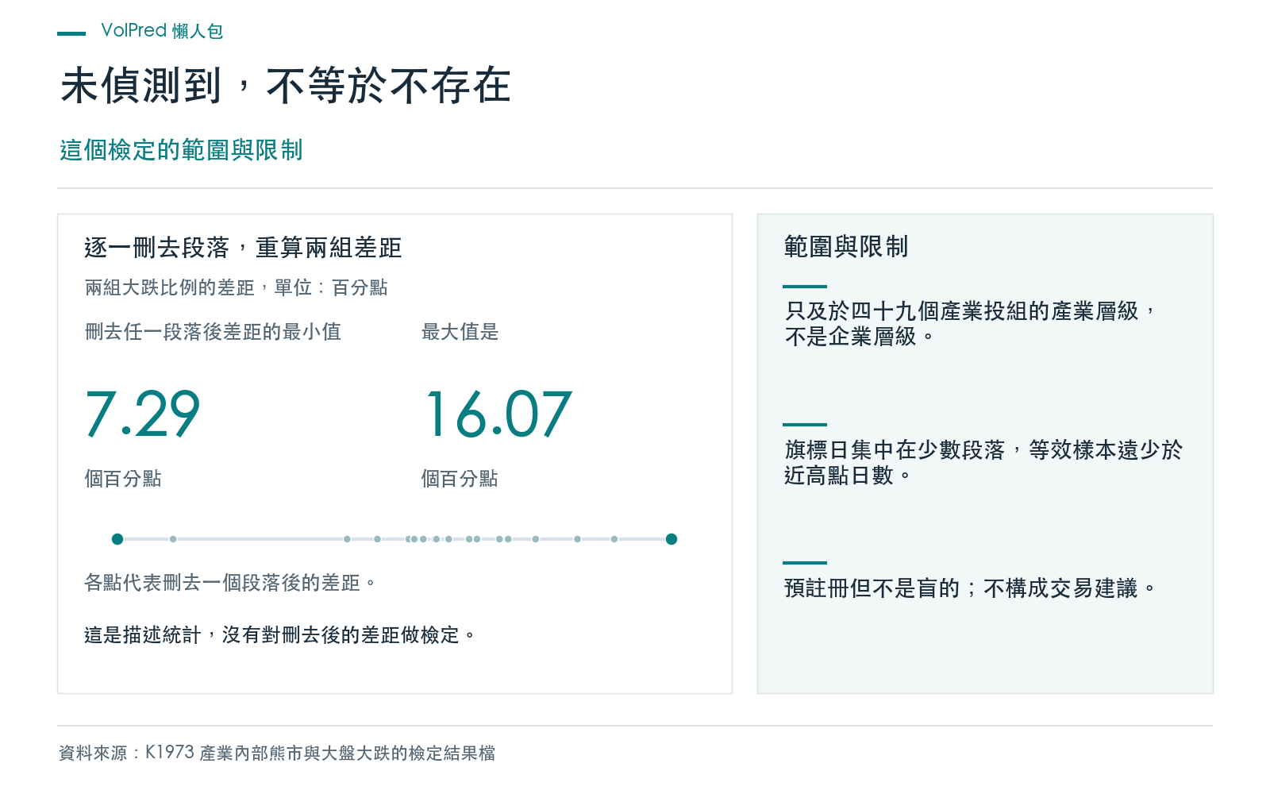Click the caption 各點代表刪去一個段落後的差距。
The image size is (1270, 794).
point(229,583)
